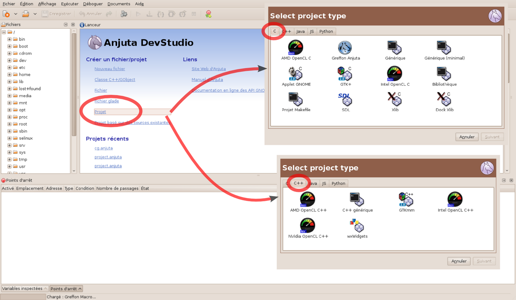
Task: Open the Affichage menu
Action: coord(47,4)
